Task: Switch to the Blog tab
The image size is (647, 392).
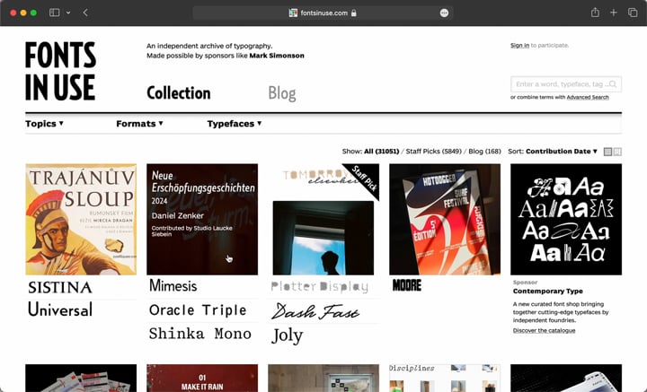Action: point(282,93)
